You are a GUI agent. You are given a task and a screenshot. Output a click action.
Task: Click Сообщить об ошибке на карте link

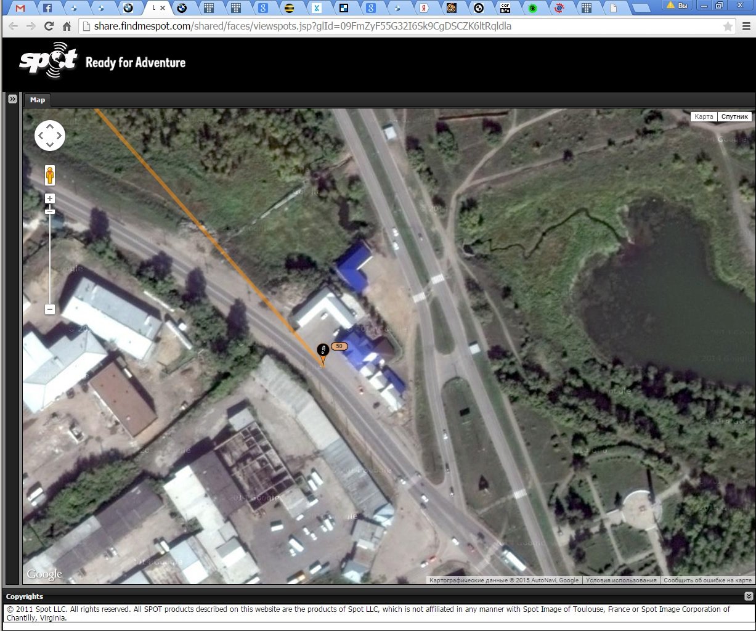click(x=707, y=580)
